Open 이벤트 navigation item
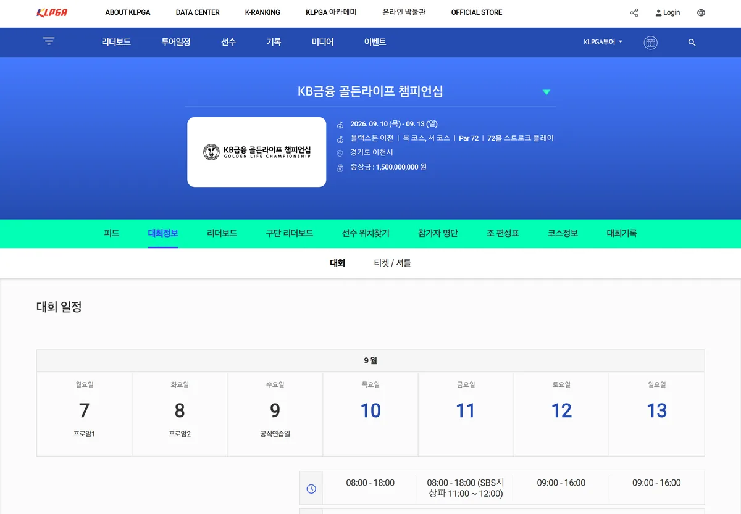This screenshot has width=741, height=514. (x=375, y=42)
